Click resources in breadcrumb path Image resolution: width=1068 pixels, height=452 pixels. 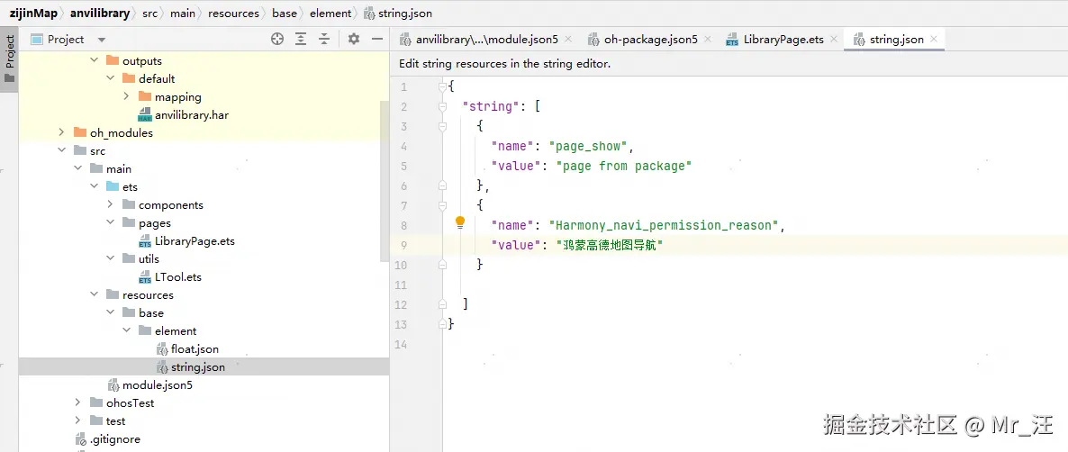click(233, 13)
